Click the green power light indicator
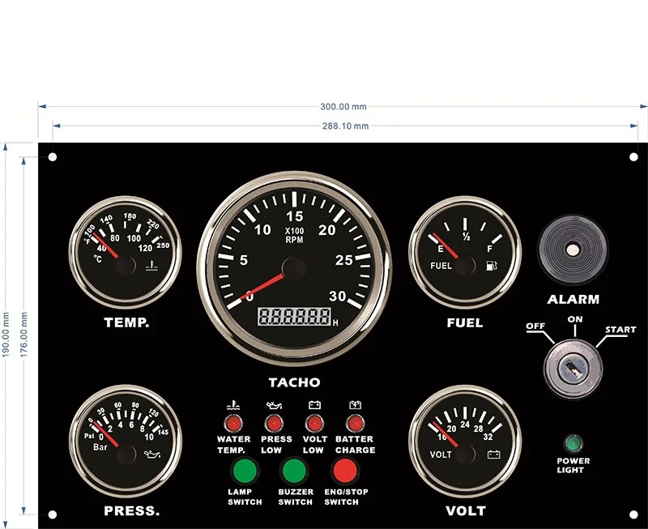 [573, 444]
